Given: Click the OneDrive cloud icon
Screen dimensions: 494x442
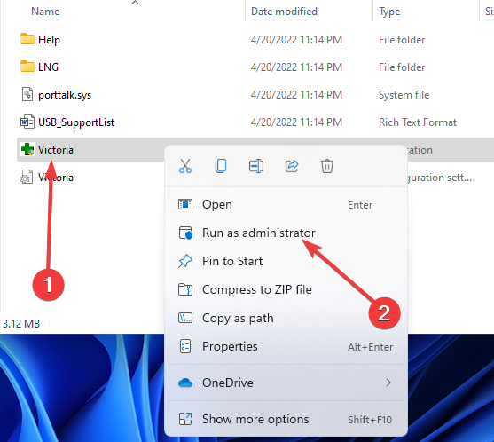Looking at the screenshot, I should point(185,383).
